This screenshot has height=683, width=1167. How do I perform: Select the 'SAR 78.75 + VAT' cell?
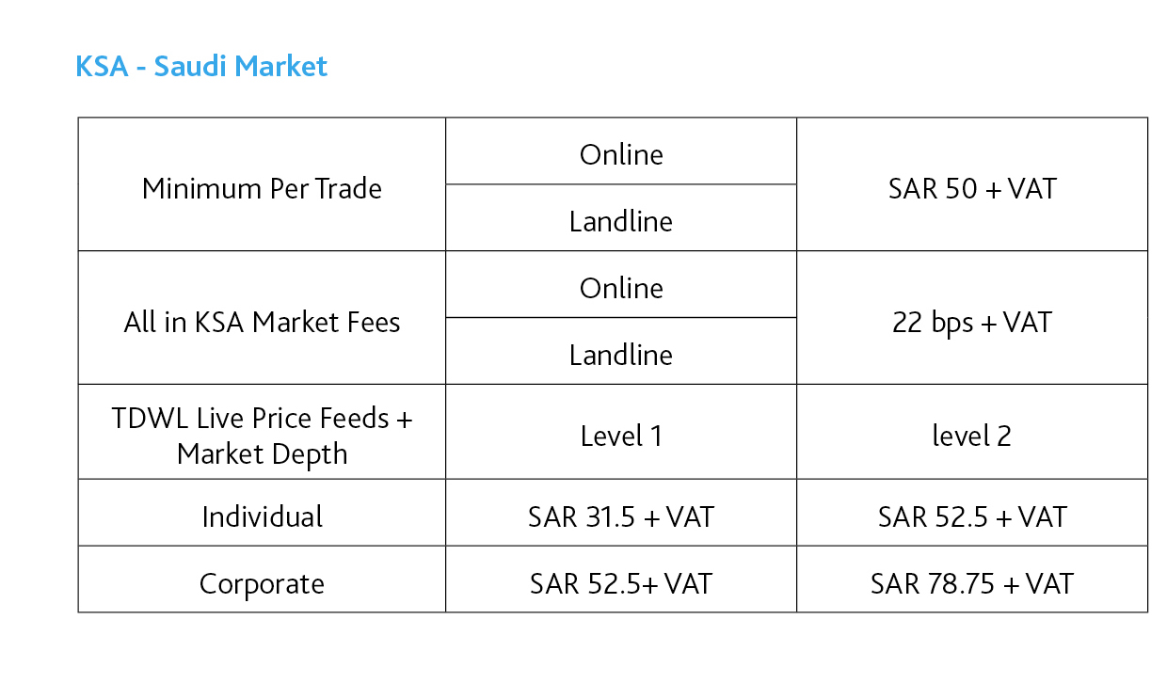972,584
